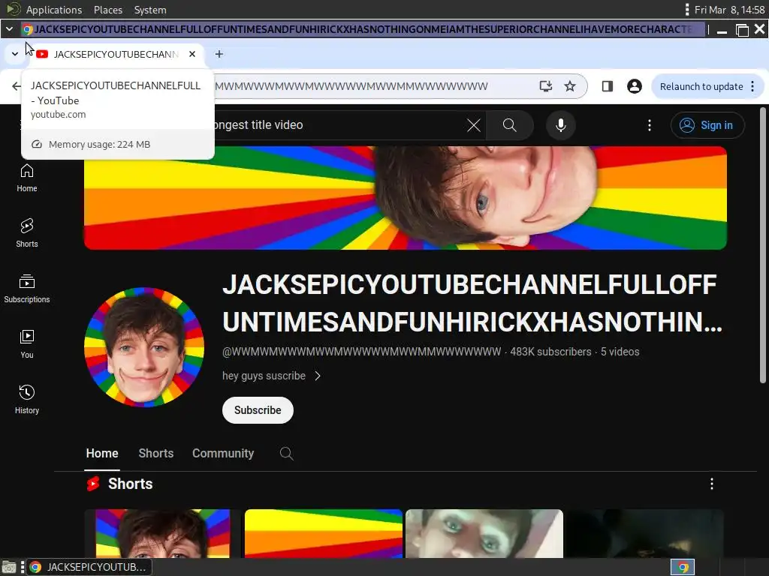Open History in the sidebar
Image resolution: width=769 pixels, height=576 pixels.
pyautogui.click(x=27, y=400)
